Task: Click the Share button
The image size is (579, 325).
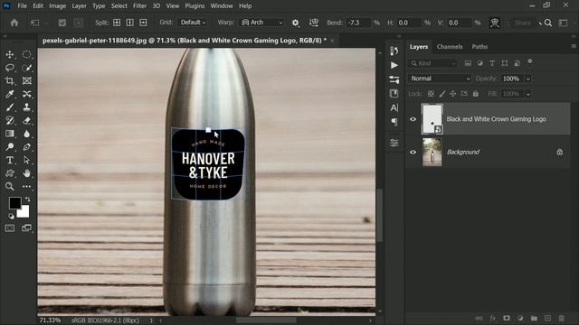Action: (523, 23)
